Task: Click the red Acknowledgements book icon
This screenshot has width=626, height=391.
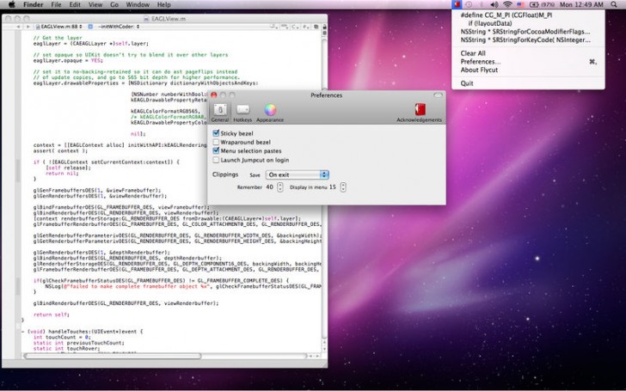Action: click(x=420, y=110)
